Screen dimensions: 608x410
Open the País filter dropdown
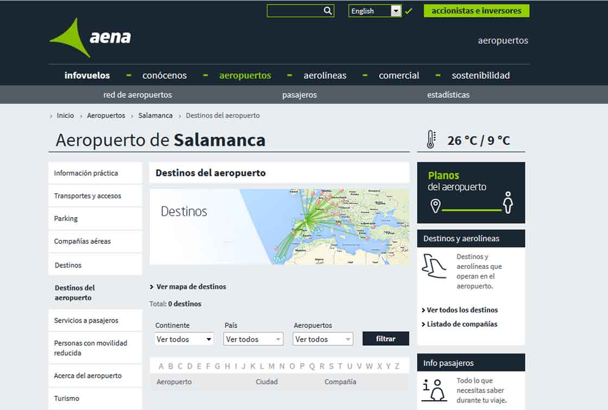(x=254, y=339)
